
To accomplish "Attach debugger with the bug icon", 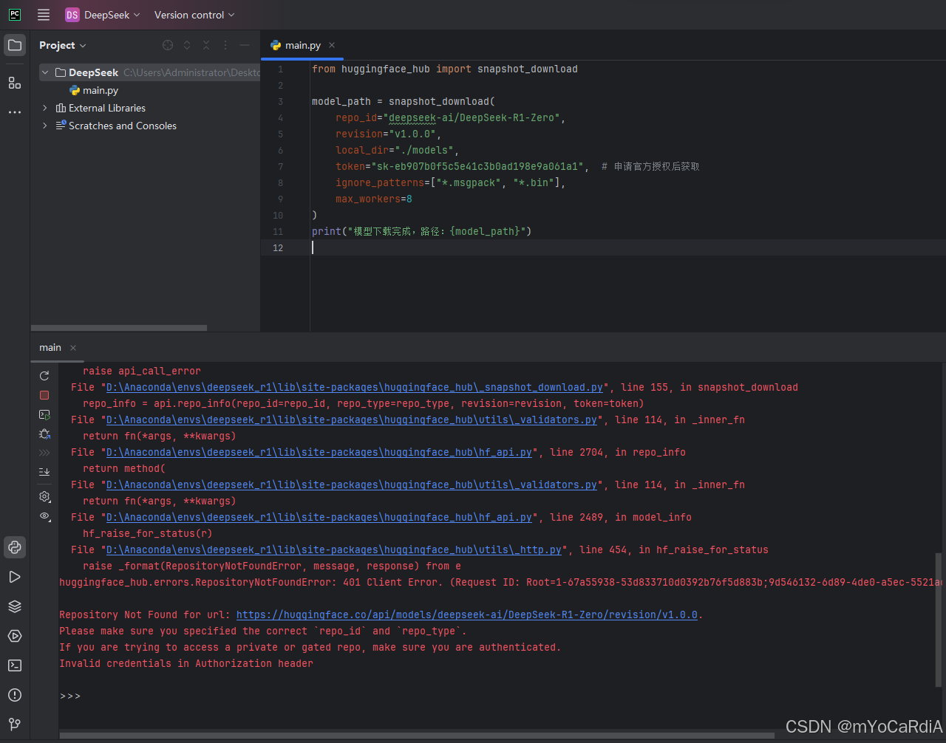I will click(44, 434).
